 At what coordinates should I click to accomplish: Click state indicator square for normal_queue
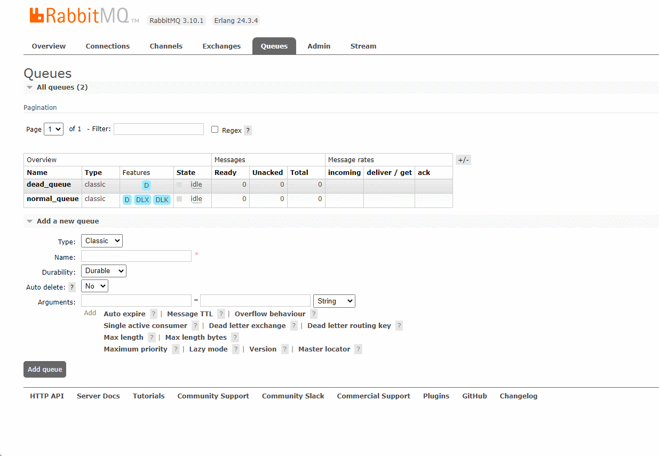[179, 199]
